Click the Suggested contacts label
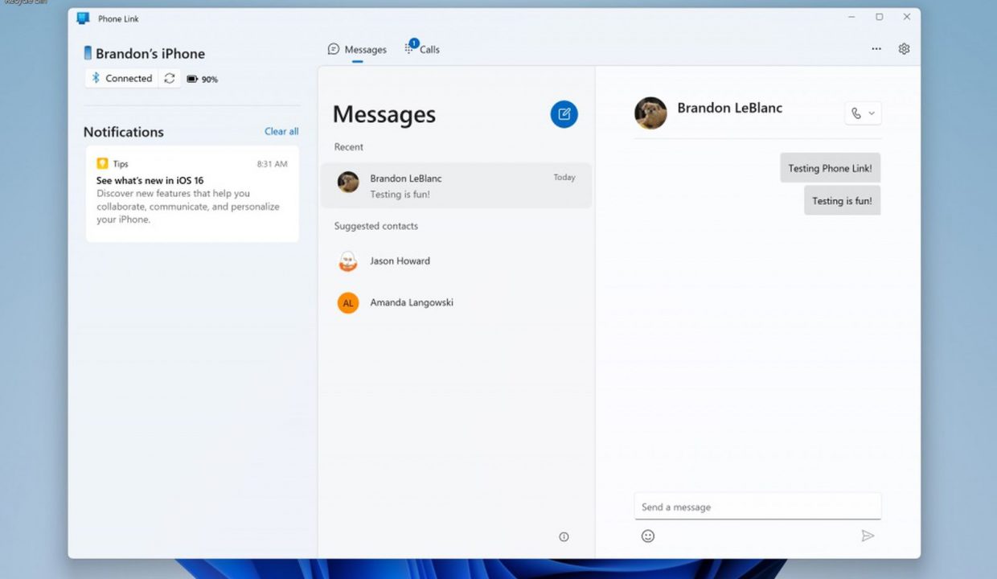This screenshot has width=997, height=579. [x=376, y=226]
